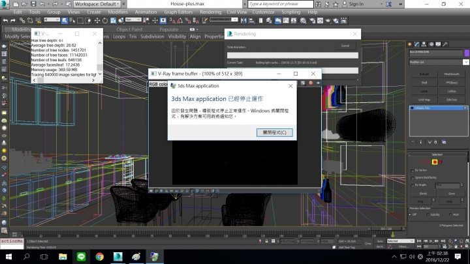Click Cancel in the Rendering dialog

(x=345, y=46)
